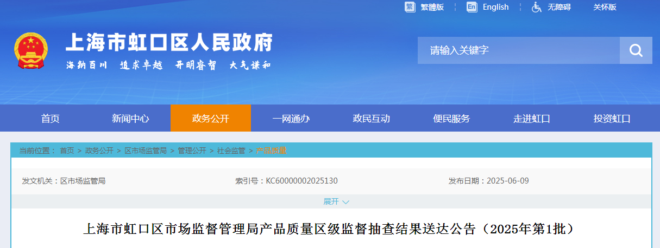Click the magnifier search button
660x248 pixels.
coord(636,50)
